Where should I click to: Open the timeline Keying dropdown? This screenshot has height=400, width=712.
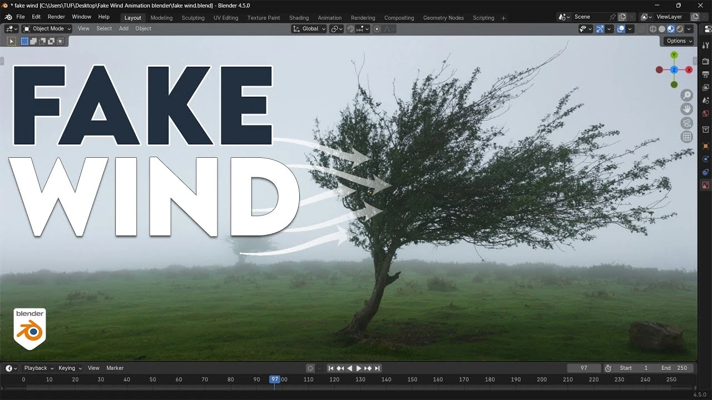pos(70,368)
